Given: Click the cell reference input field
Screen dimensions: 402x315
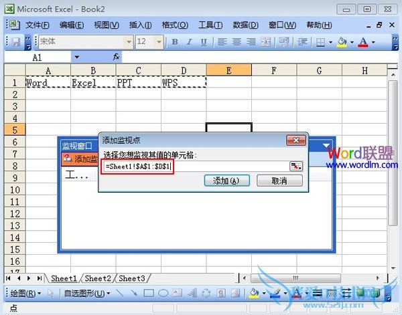Looking at the screenshot, I should [196, 167].
